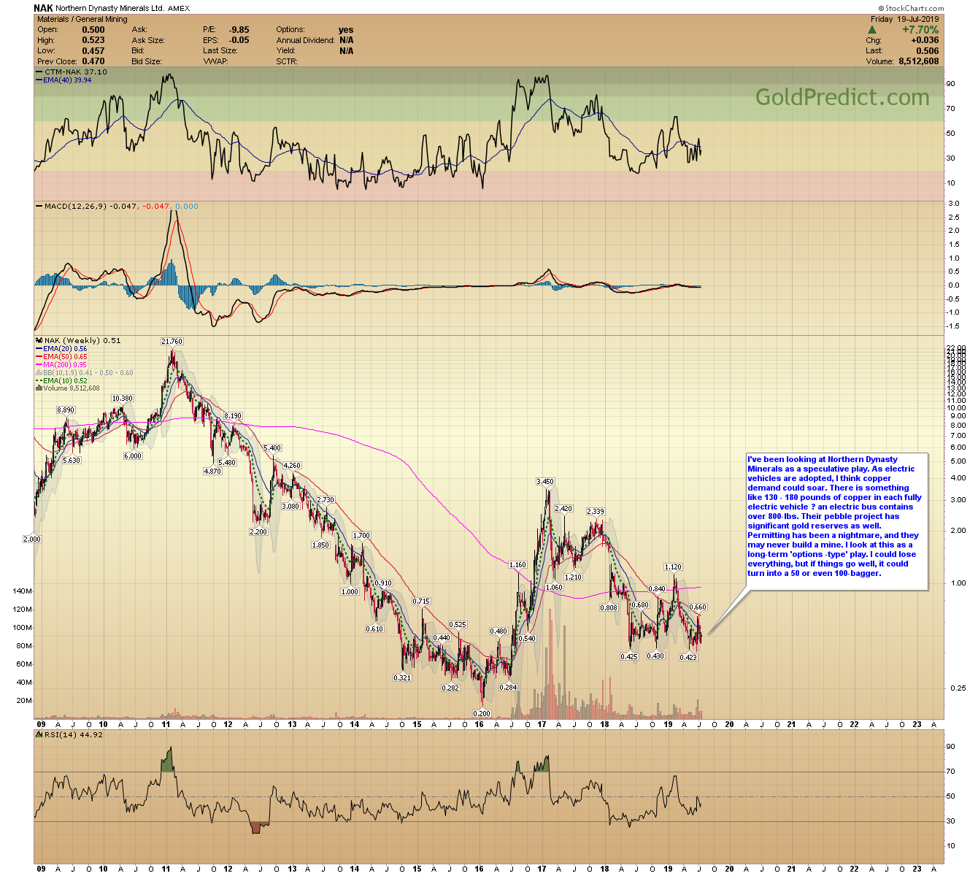Click the © StockCharts.com credit
978x876 pixels.
pyautogui.click(x=911, y=9)
